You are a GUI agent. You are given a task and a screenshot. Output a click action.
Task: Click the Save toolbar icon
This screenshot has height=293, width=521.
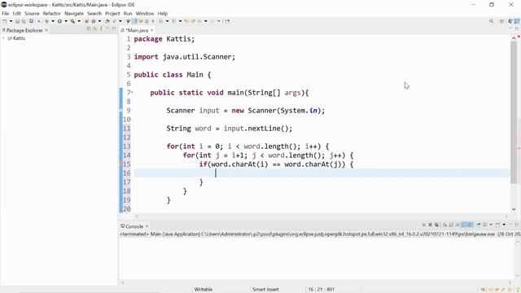click(x=17, y=21)
